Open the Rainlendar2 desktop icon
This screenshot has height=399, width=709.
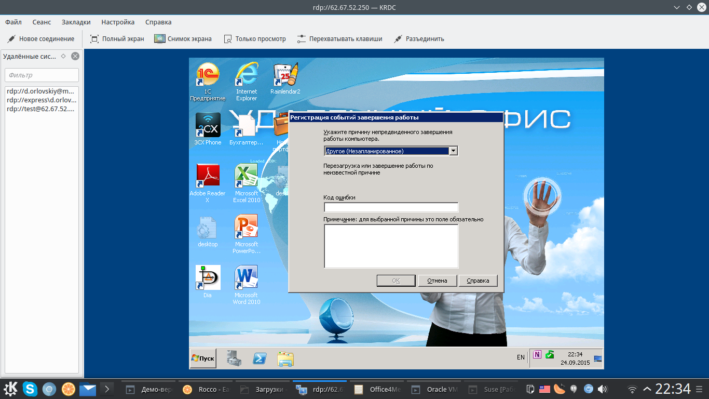[285, 79]
